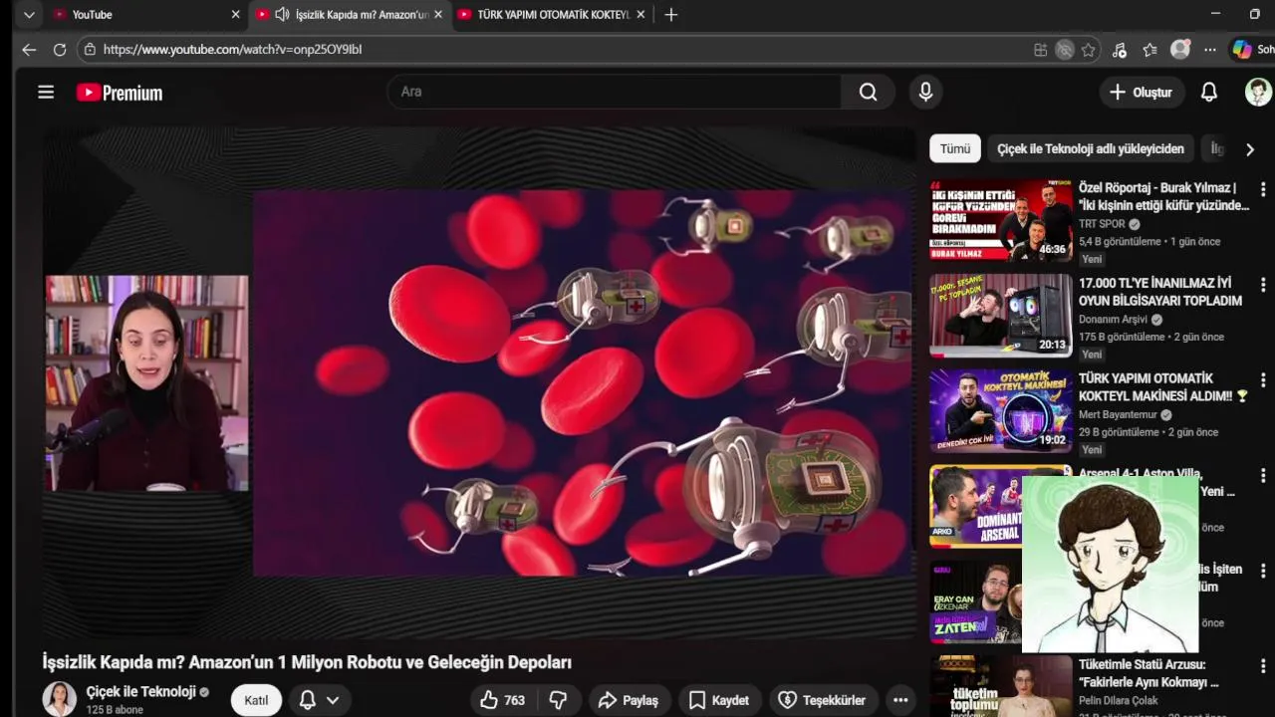This screenshot has height=717, width=1275.
Task: Add this page to favorites with the star
Action: coord(1088,49)
